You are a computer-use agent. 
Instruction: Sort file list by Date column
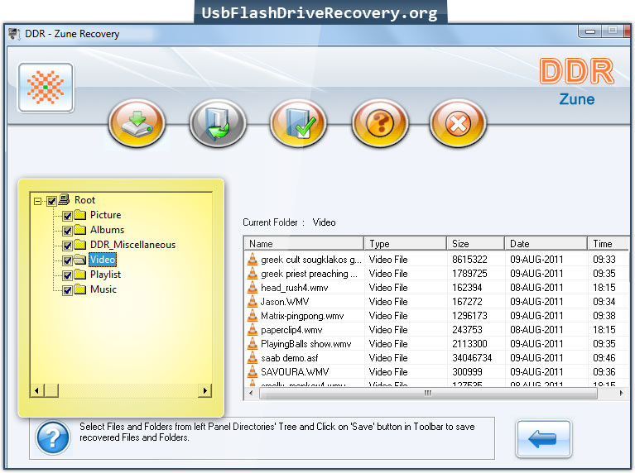tap(546, 244)
